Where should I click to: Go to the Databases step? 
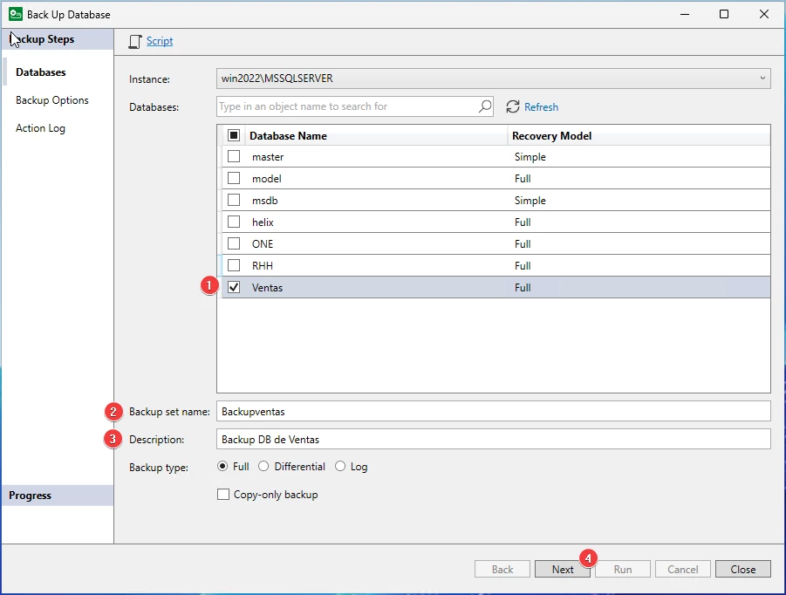(x=41, y=72)
